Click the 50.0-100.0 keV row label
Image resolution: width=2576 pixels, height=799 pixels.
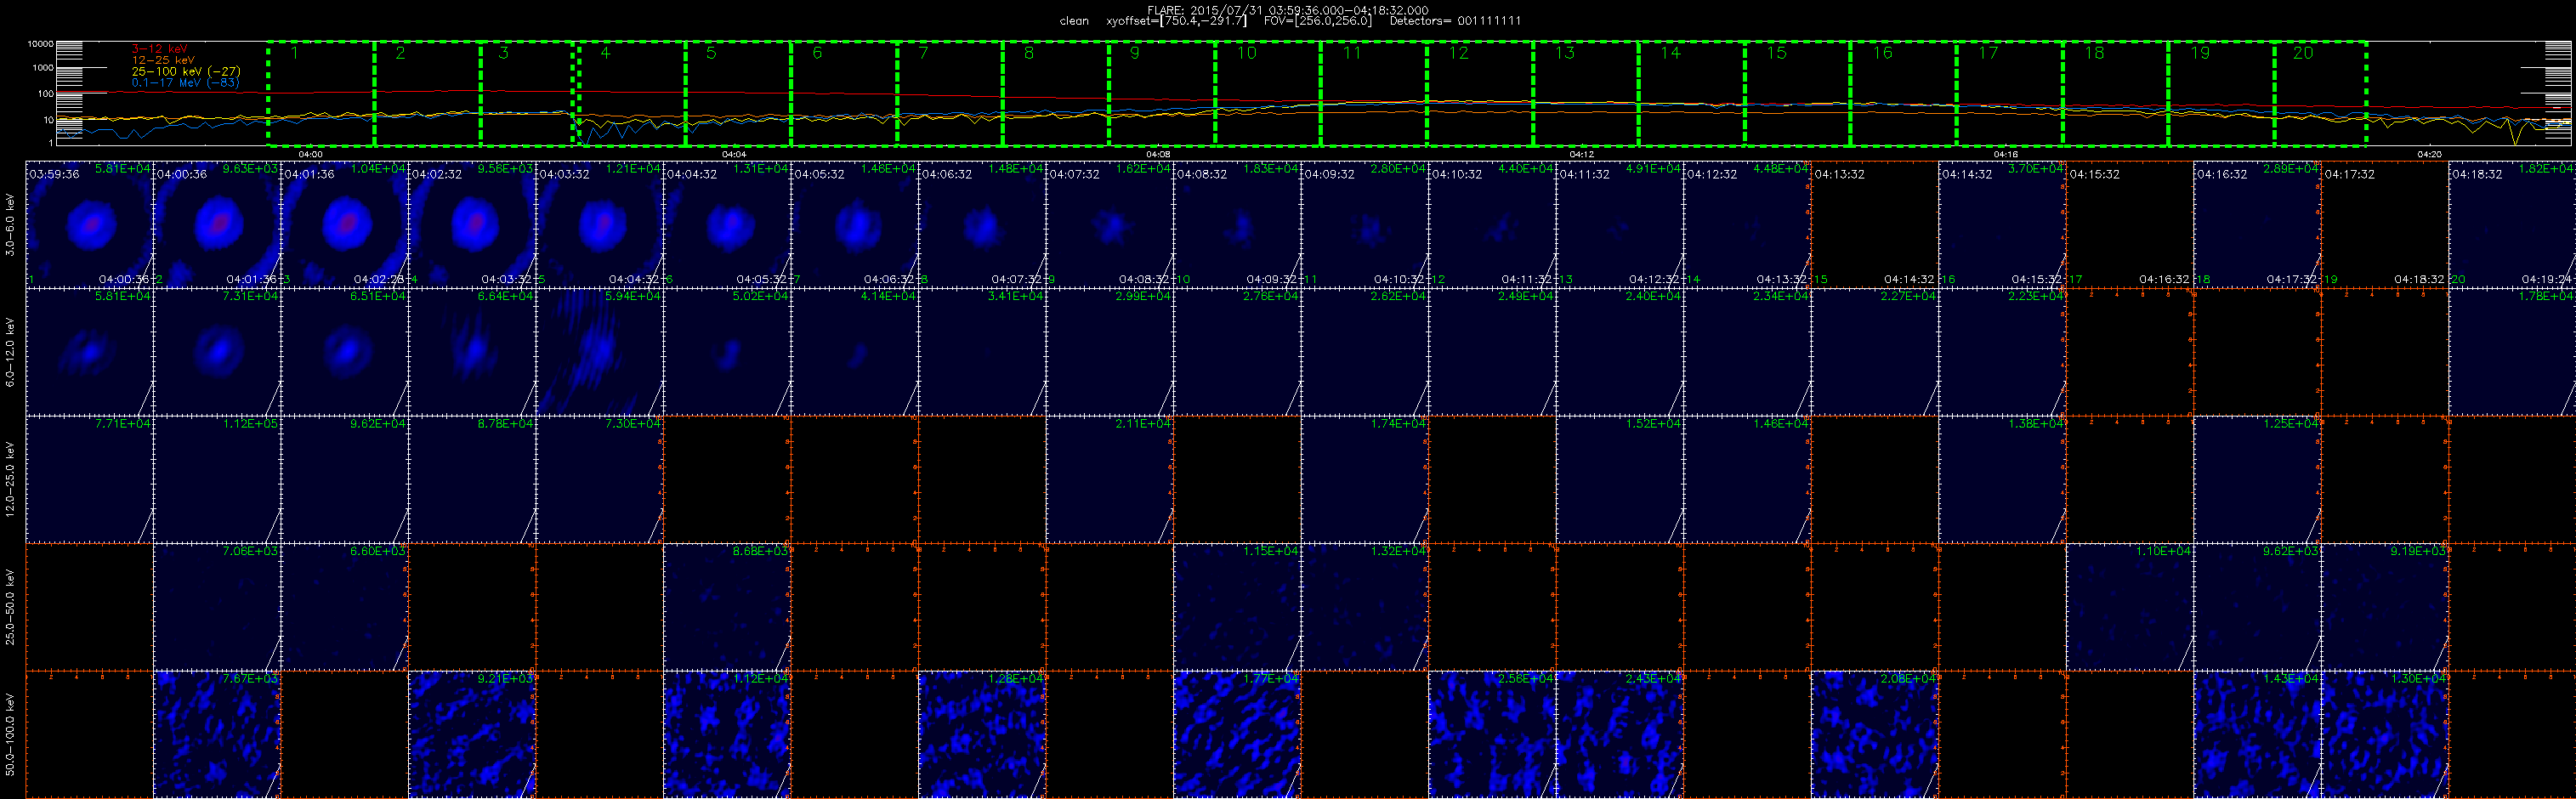[10, 734]
